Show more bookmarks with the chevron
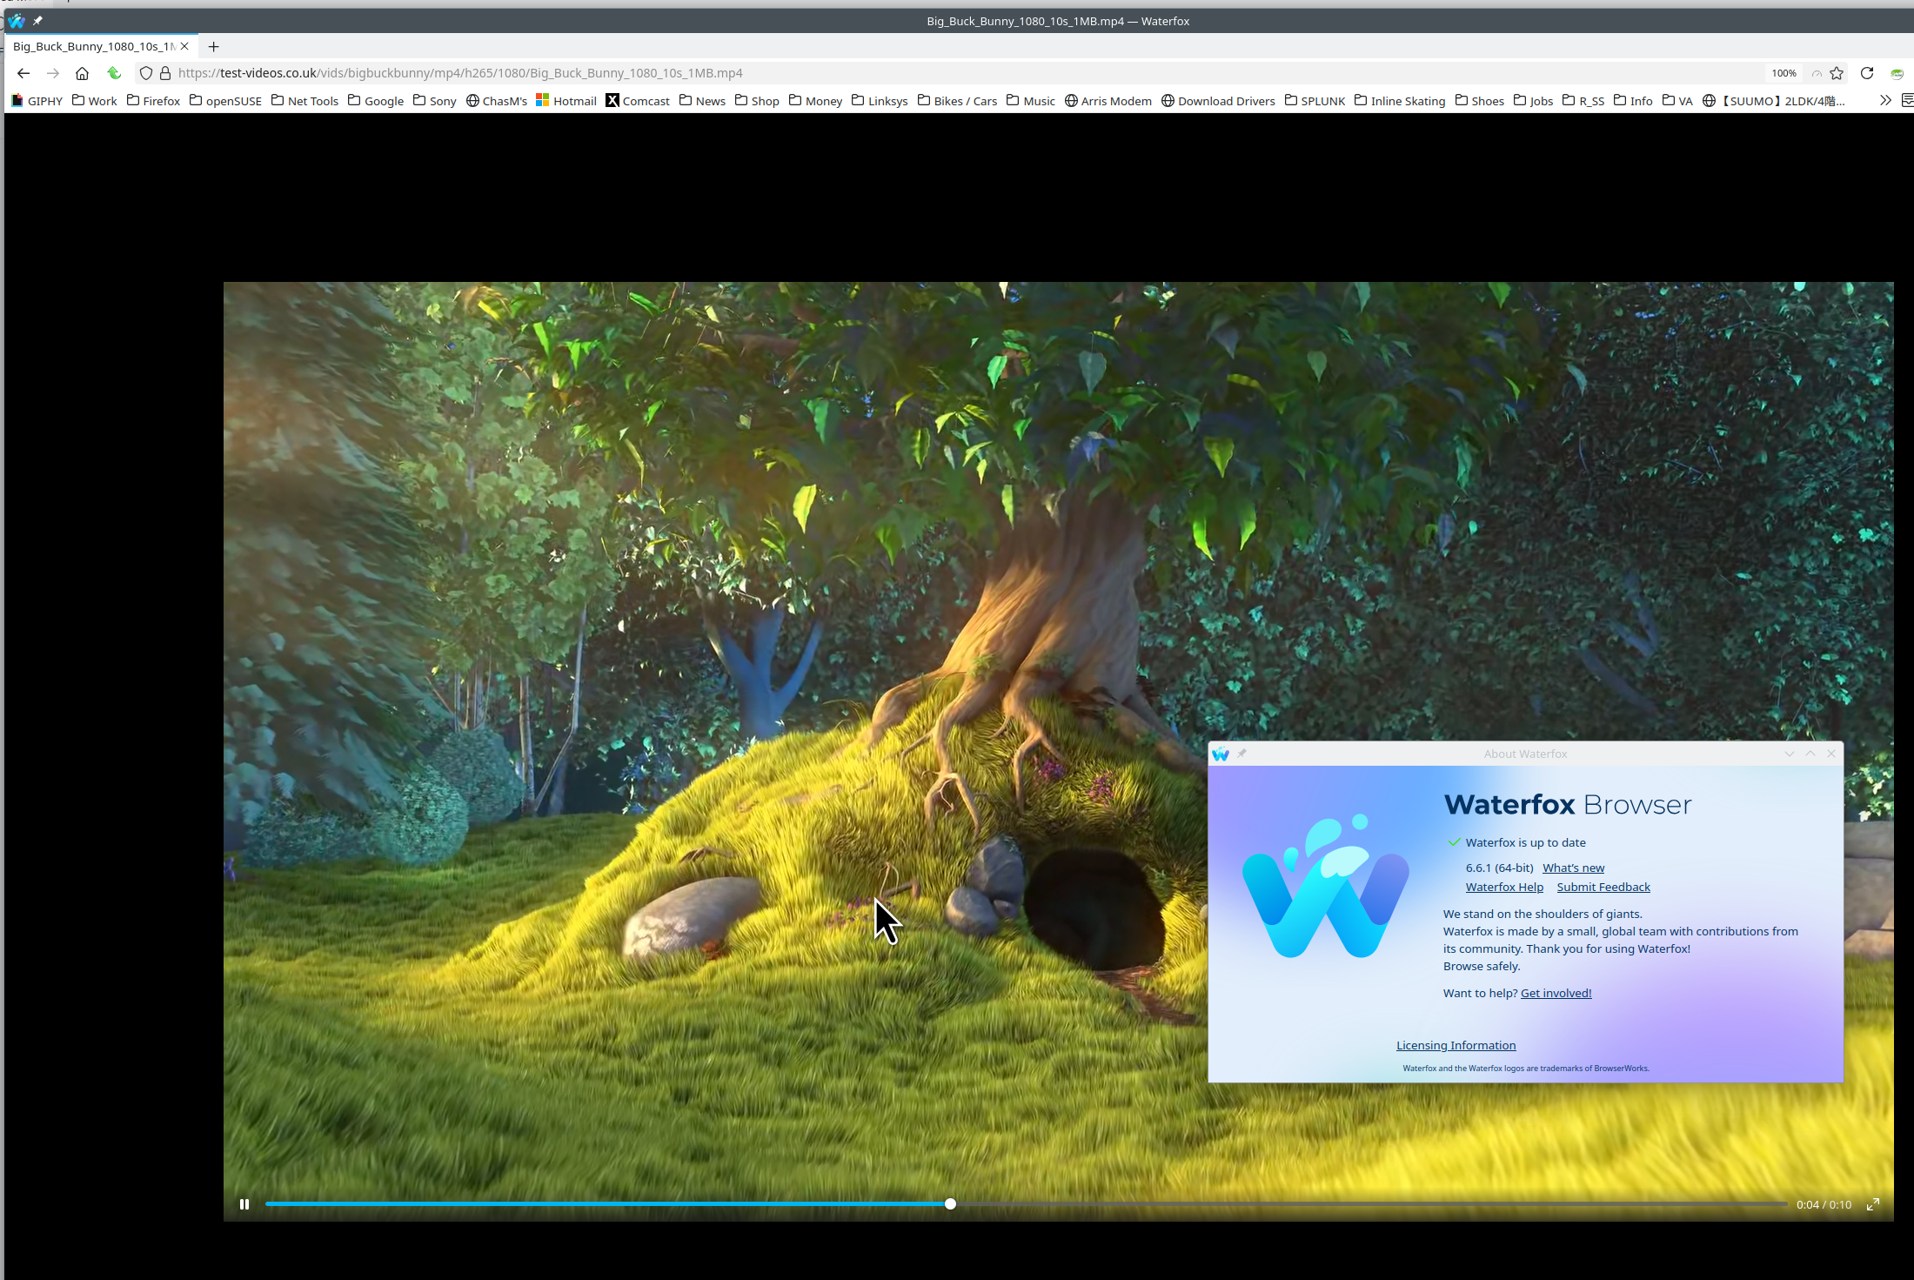This screenshot has width=1914, height=1280. pyautogui.click(x=1884, y=101)
